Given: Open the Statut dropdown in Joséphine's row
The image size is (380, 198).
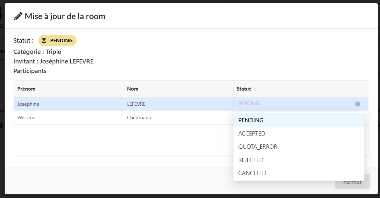Looking at the screenshot, I should coord(295,104).
